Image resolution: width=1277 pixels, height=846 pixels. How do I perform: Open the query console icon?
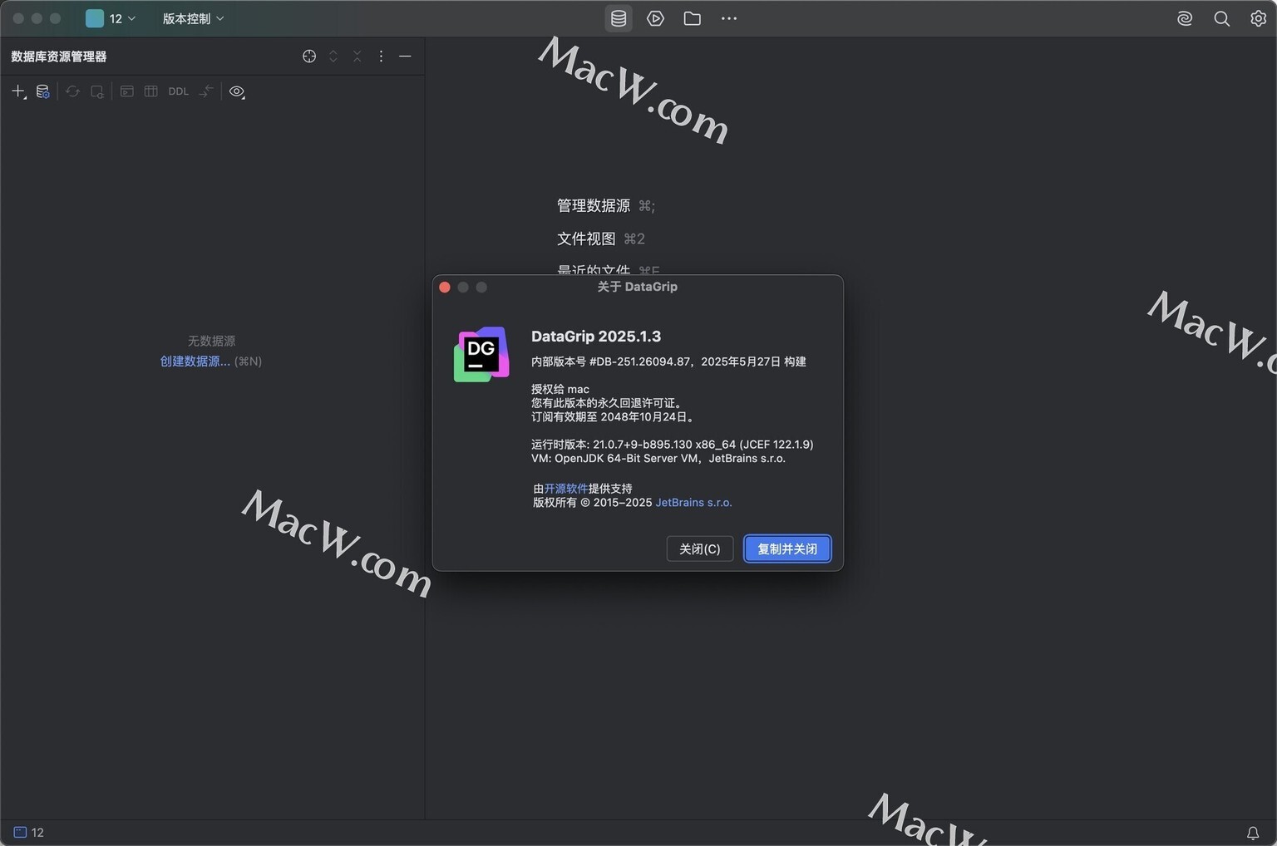click(x=126, y=91)
